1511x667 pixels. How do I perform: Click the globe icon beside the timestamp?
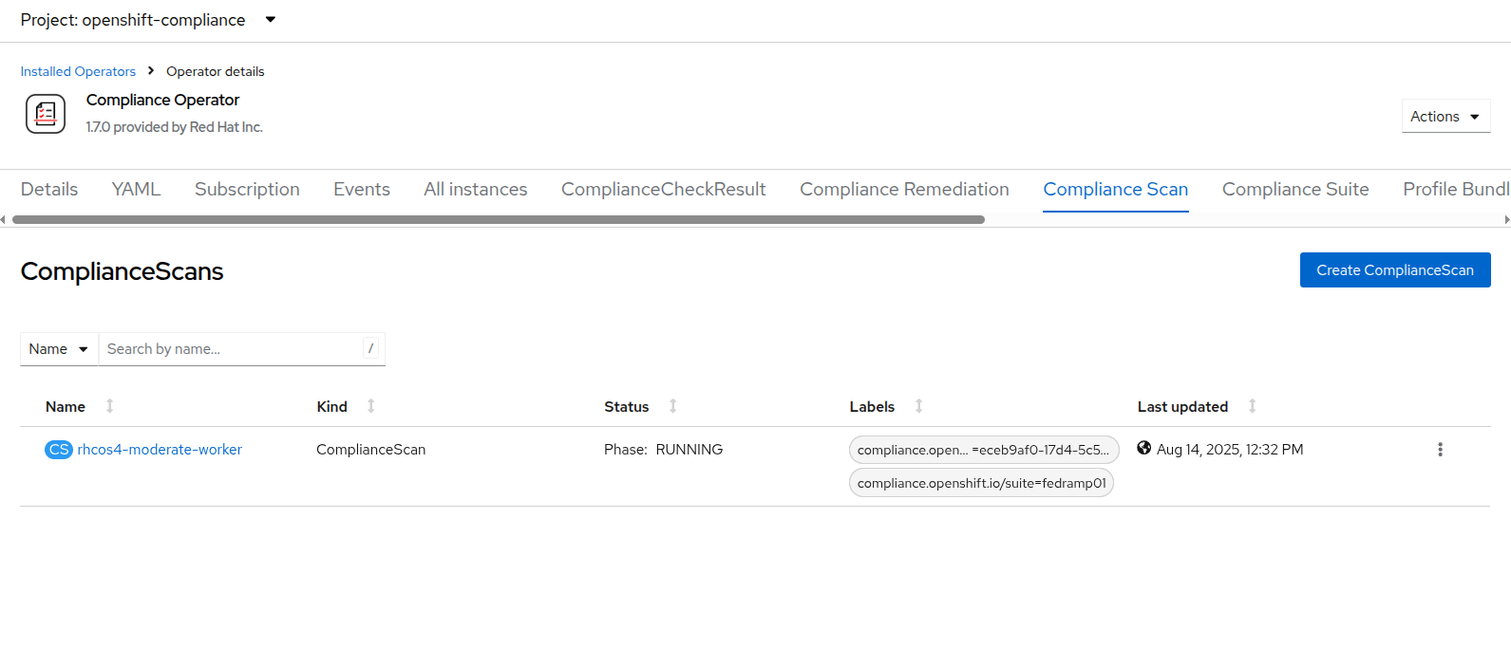pos(1144,448)
